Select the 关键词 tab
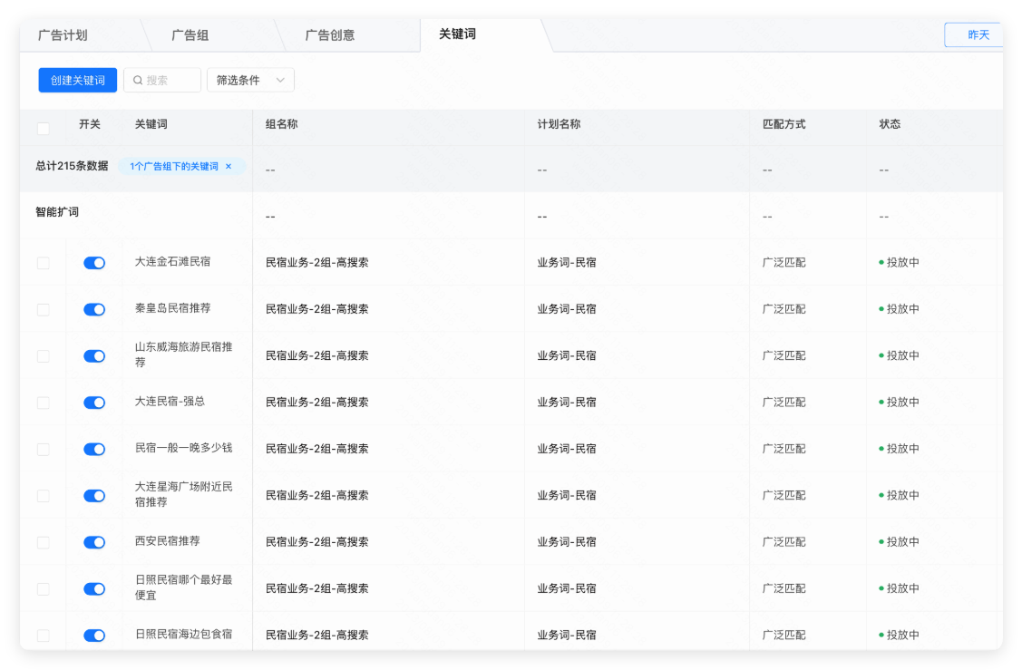This screenshot has height=670, width=1022. tap(457, 34)
